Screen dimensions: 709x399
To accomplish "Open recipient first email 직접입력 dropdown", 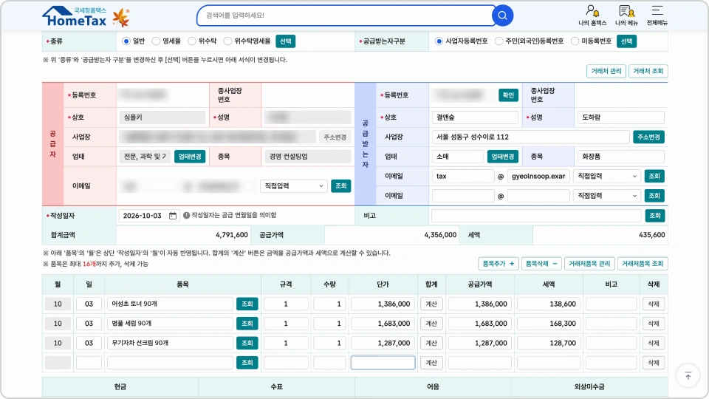I will pos(607,176).
